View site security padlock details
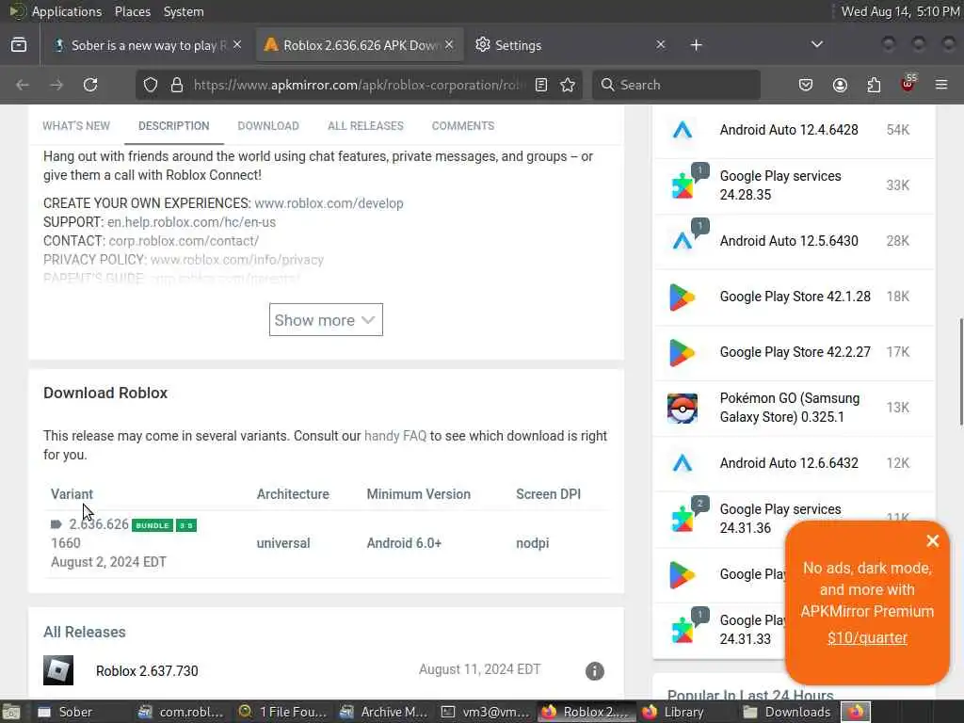Viewport: 964px width, 723px height. click(x=177, y=85)
